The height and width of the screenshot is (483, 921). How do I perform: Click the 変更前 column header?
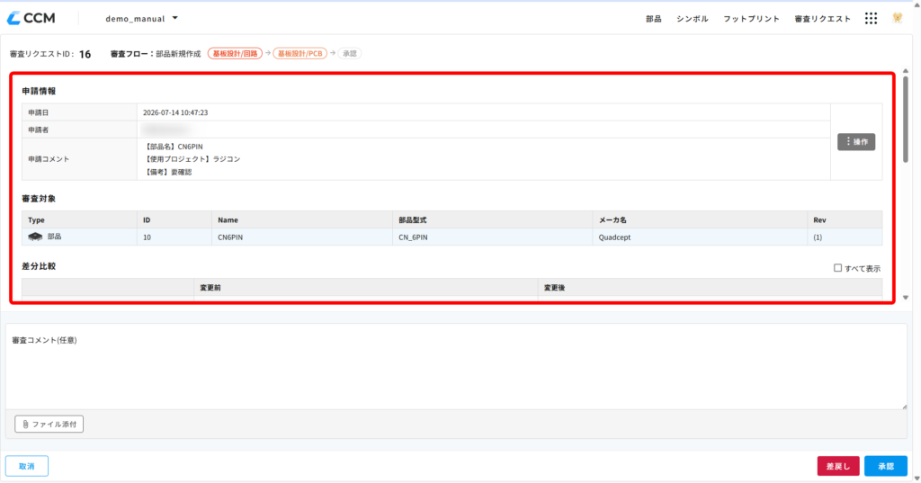tap(366, 287)
